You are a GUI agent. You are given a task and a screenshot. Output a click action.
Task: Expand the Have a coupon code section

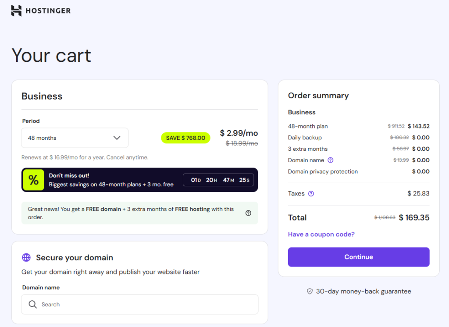point(321,234)
